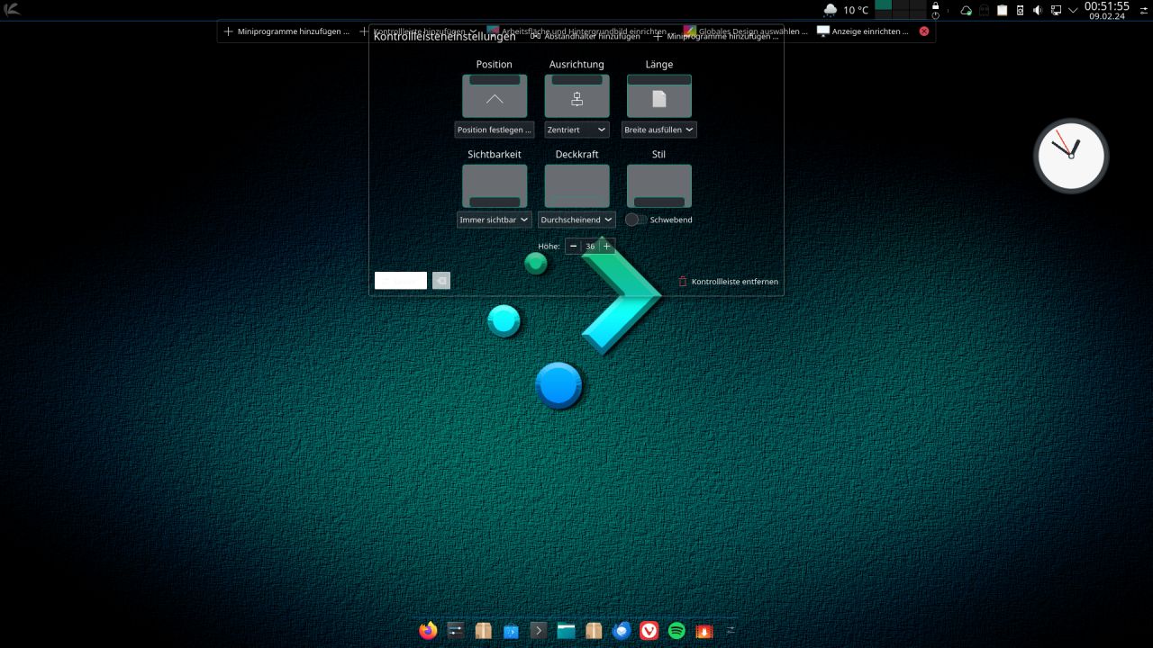The image size is (1153, 648).
Task: Open the Zentriert alignment dropdown
Action: (576, 130)
